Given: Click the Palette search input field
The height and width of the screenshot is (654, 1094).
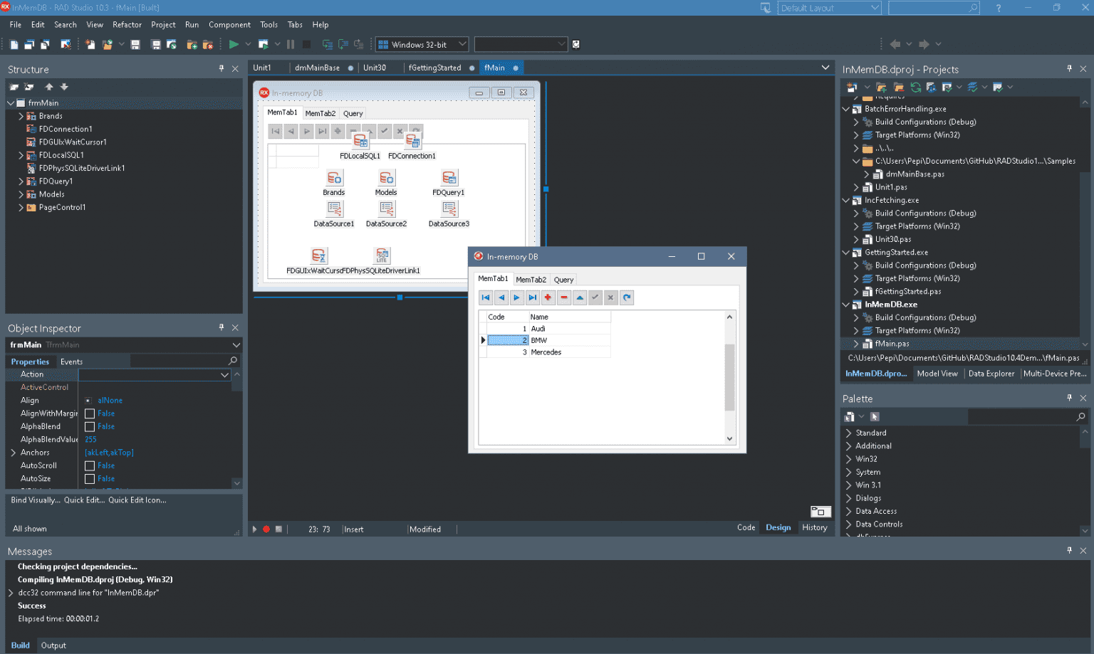Looking at the screenshot, I should pyautogui.click(x=1022, y=416).
